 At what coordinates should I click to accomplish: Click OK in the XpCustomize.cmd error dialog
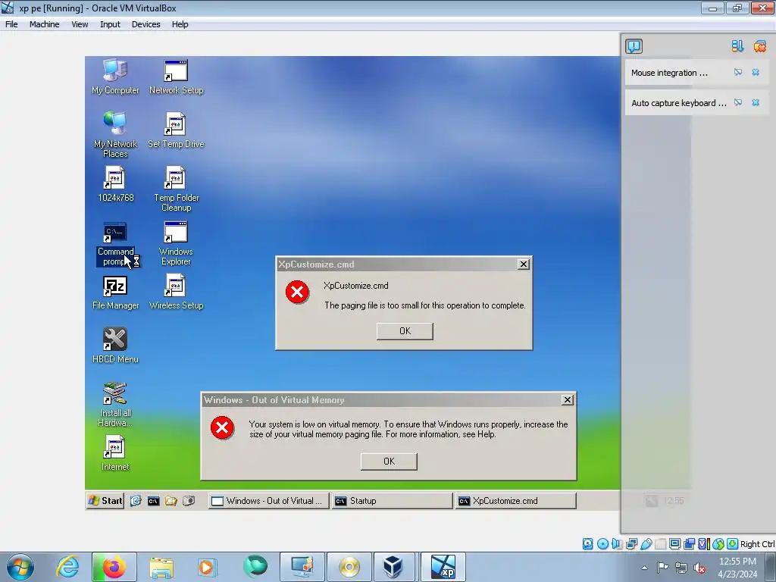[x=405, y=331]
